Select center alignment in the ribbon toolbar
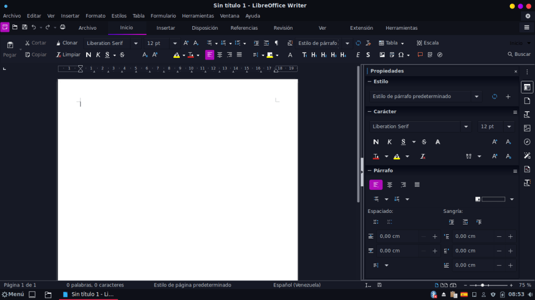Image resolution: width=535 pixels, height=300 pixels. pyautogui.click(x=219, y=55)
